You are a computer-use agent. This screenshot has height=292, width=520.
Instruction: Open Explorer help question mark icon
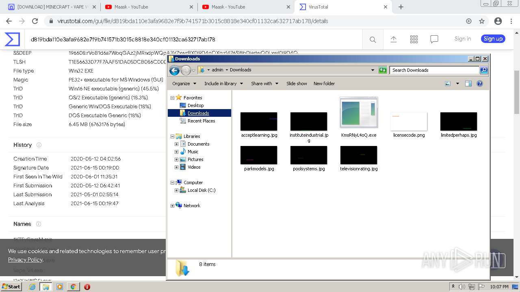[480, 84]
